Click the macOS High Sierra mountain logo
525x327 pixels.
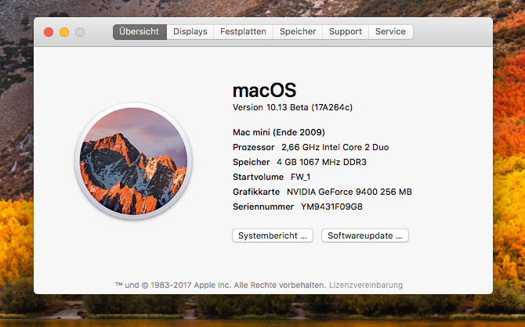133,161
